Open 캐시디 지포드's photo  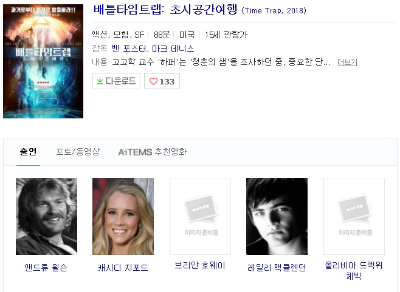[x=123, y=216]
